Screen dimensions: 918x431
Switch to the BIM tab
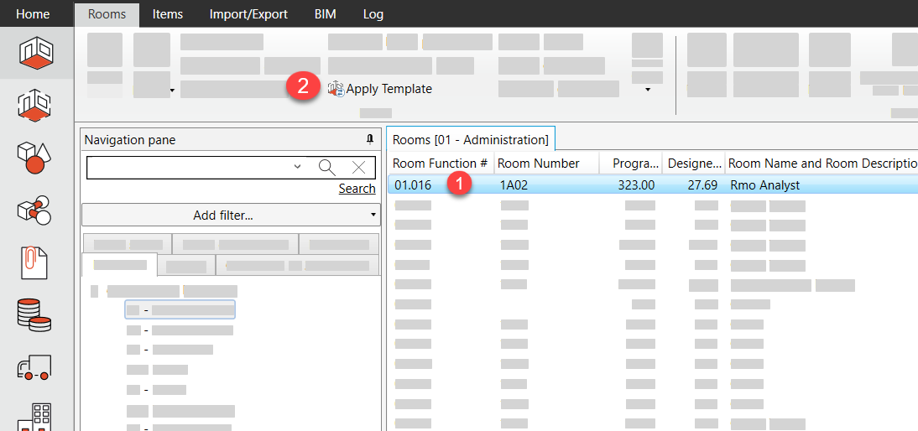point(326,14)
